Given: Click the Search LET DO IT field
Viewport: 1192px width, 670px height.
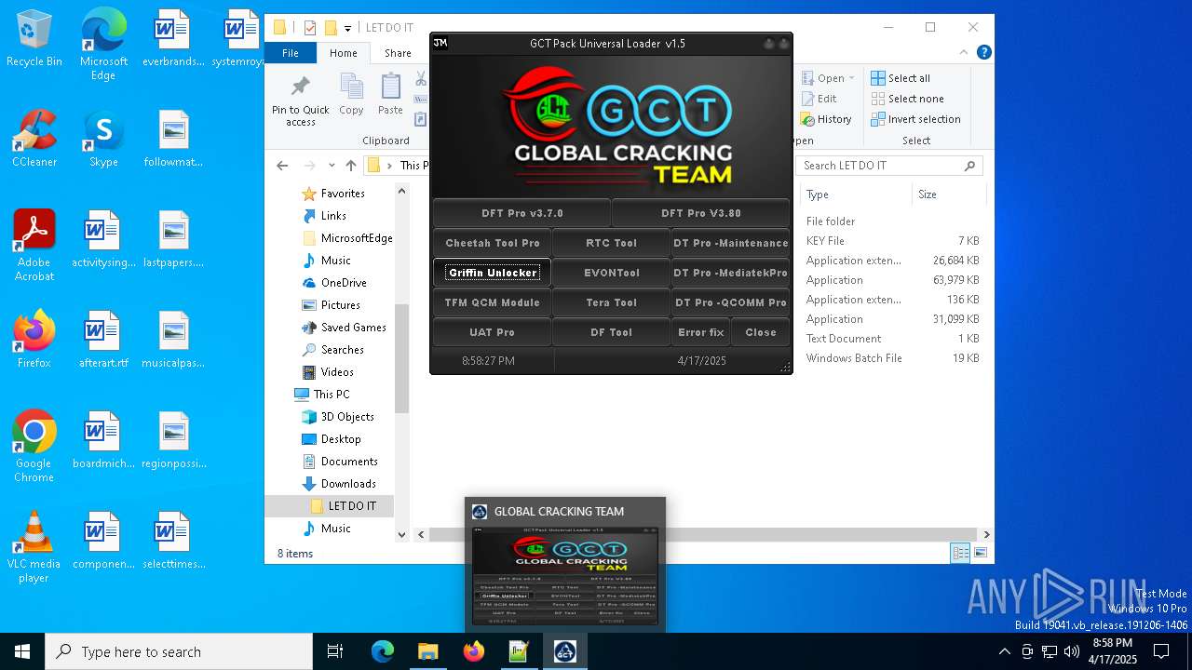Looking at the screenshot, I should click(x=889, y=166).
